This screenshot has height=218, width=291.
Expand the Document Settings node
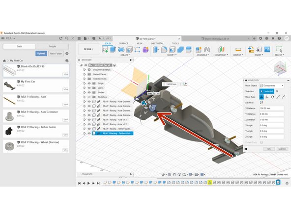click(x=85, y=70)
